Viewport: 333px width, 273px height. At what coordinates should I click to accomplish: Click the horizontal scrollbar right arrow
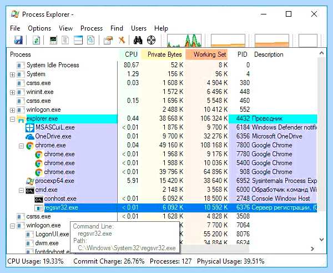(312, 249)
